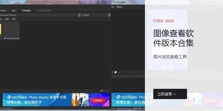This screenshot has width=223, height=111.
Task: Click the 立即查看 > button
Action: point(170,94)
